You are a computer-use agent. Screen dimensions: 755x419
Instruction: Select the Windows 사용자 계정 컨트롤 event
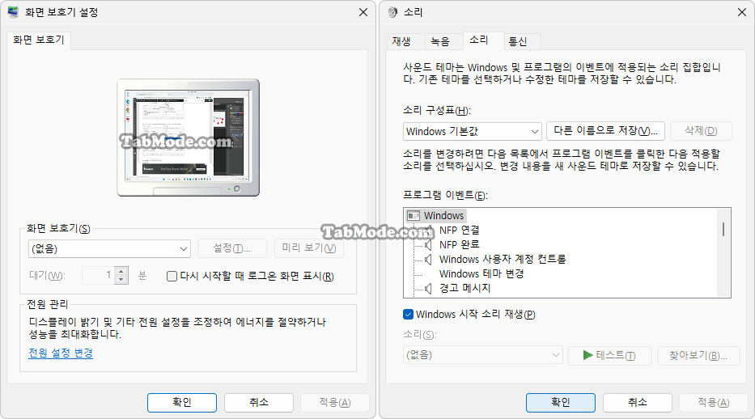point(503,260)
